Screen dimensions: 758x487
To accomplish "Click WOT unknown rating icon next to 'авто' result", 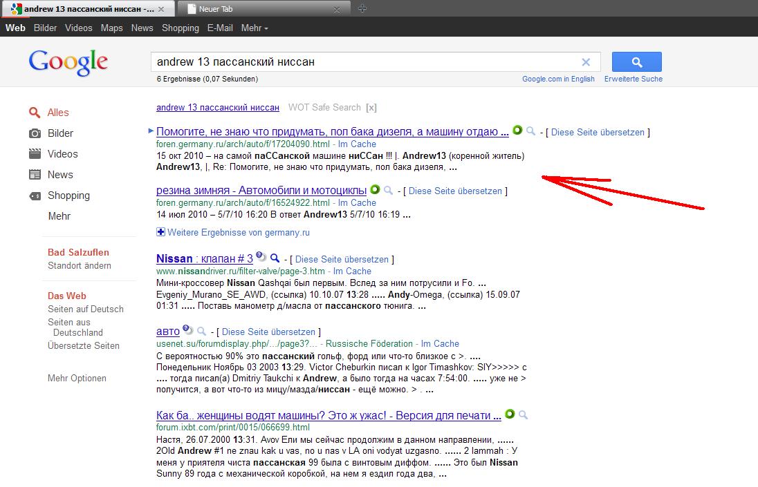I will coord(187,330).
